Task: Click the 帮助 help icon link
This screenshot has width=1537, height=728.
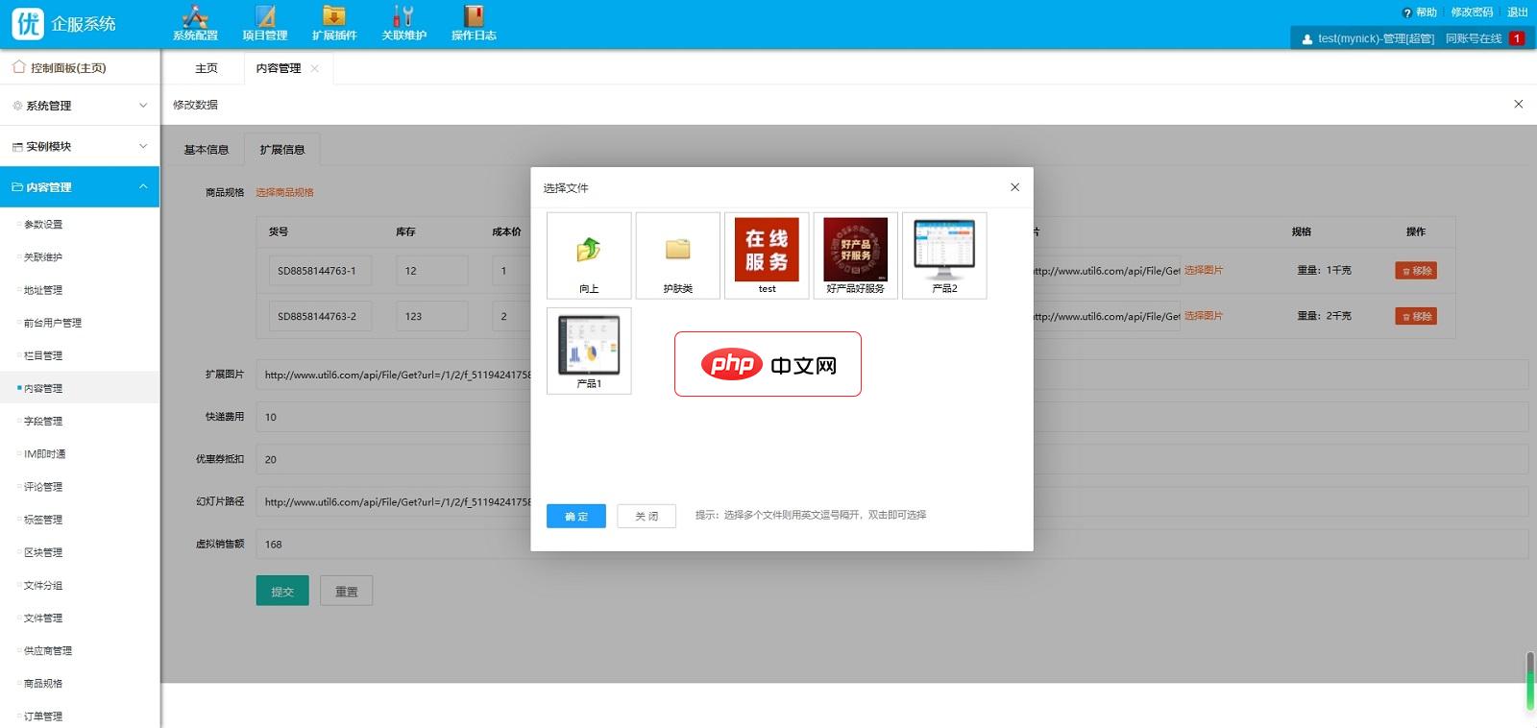Action: pyautogui.click(x=1420, y=12)
